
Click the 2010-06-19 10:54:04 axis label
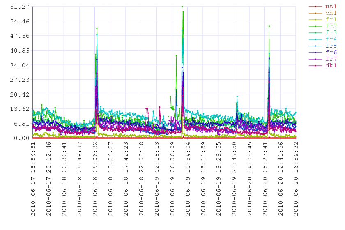coord(188,179)
